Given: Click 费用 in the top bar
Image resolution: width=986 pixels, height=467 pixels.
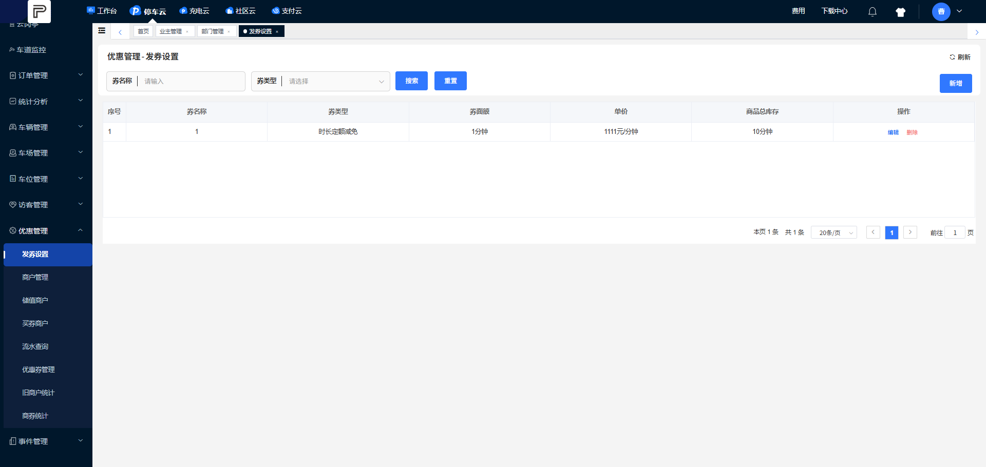Looking at the screenshot, I should coord(798,11).
